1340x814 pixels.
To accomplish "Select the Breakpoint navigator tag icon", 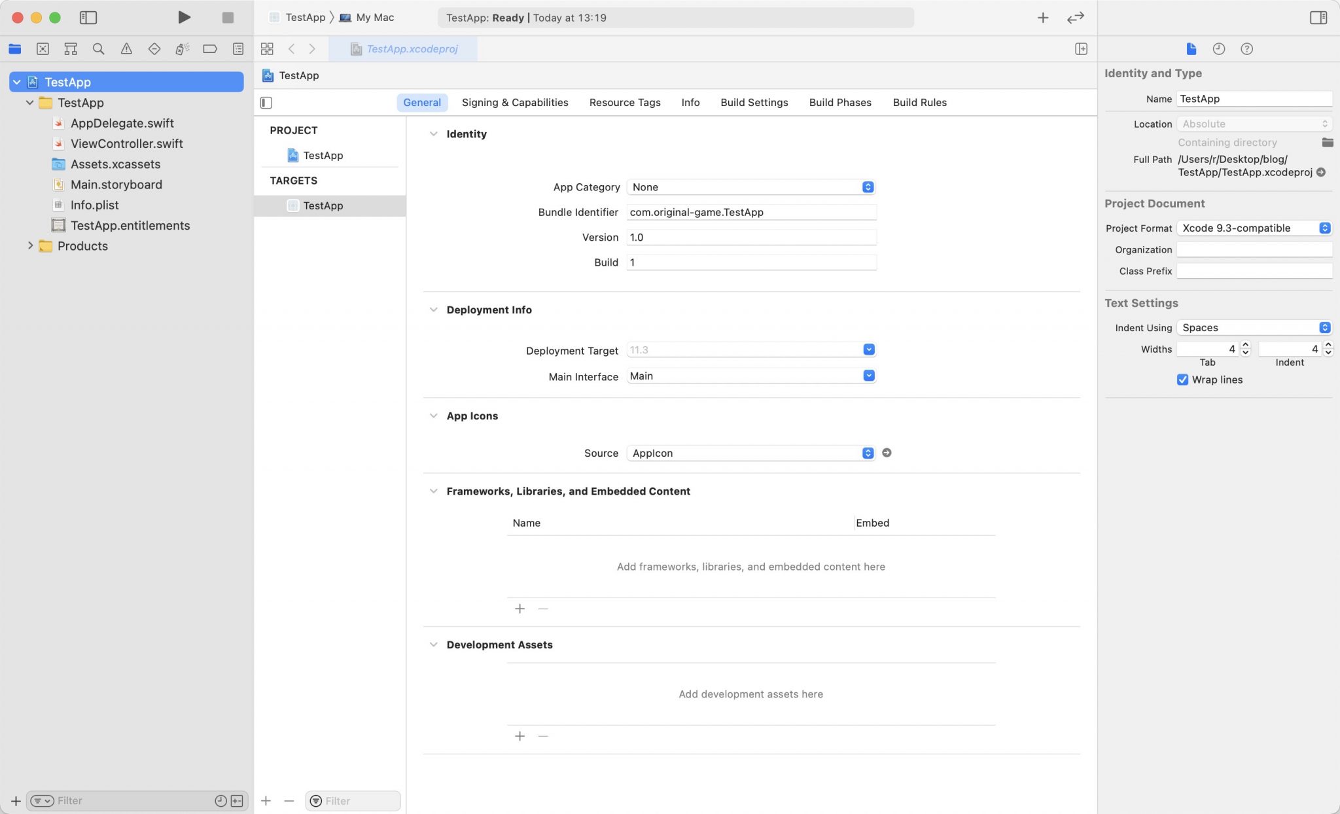I will (x=209, y=48).
